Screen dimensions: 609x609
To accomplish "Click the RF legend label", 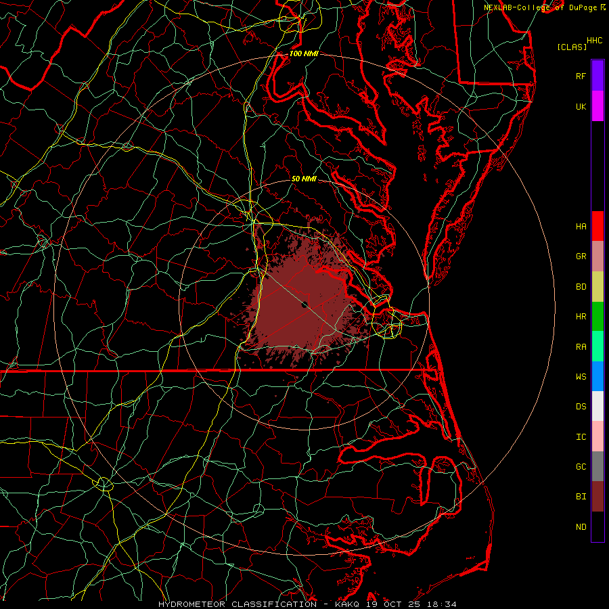I will pos(581,76).
